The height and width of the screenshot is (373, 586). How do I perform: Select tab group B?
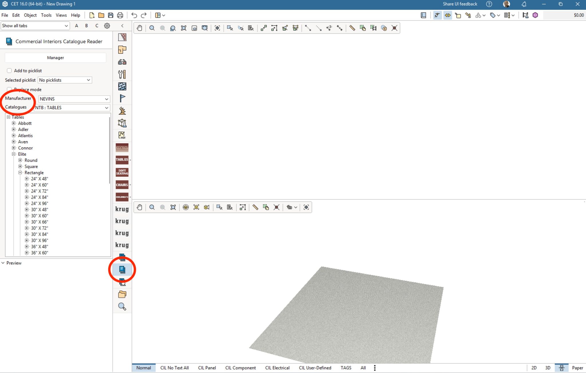(x=86, y=26)
